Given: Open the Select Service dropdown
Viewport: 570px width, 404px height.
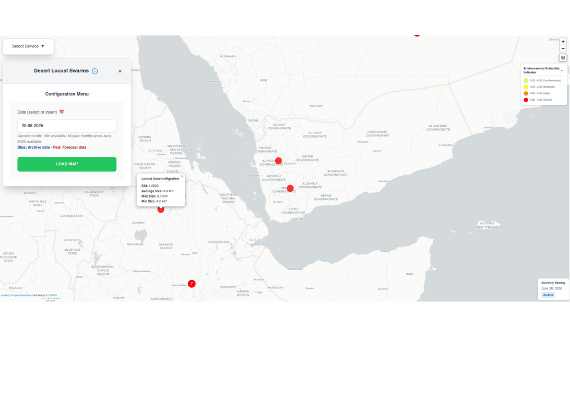Looking at the screenshot, I should tap(28, 46).
